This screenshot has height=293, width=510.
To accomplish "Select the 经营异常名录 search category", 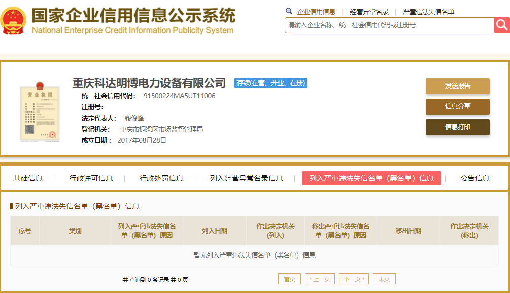I will [x=369, y=12].
